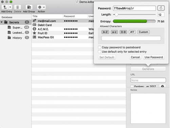Toggle 0-9 digit characters
Viewport: 170px width, 128px height.
pyautogui.click(x=123, y=32)
